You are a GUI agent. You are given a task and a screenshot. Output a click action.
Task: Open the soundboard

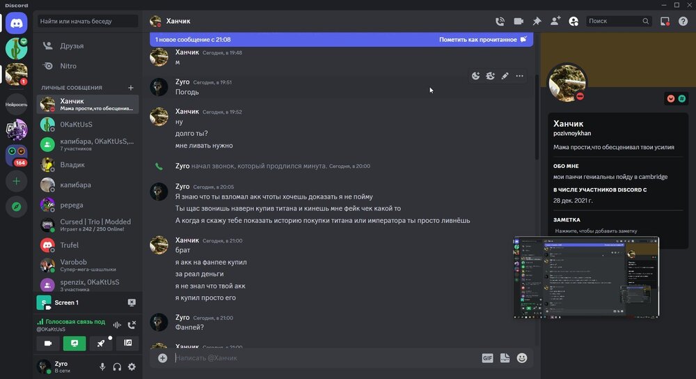pyautogui.click(x=127, y=343)
